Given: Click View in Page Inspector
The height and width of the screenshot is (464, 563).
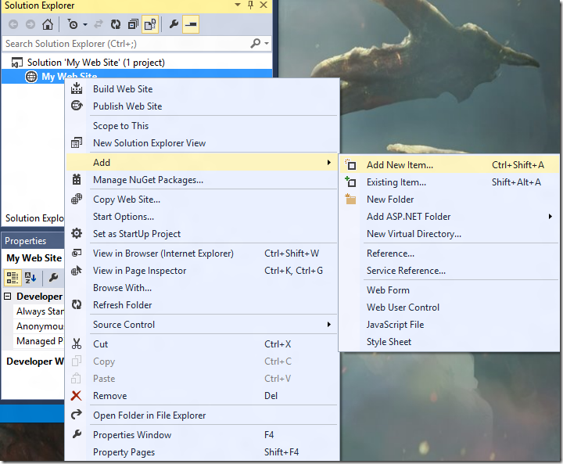Looking at the screenshot, I should click(x=203, y=271).
